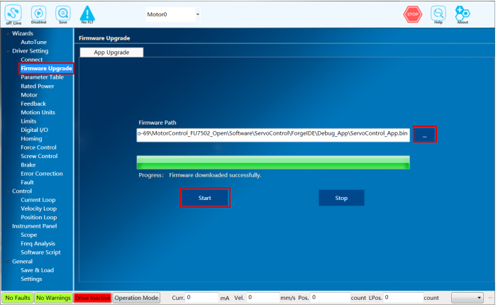Click the No Faults status indicator

coord(18,298)
